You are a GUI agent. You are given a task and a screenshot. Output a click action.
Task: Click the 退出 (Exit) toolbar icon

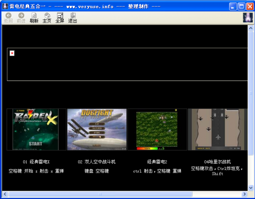(x=73, y=18)
